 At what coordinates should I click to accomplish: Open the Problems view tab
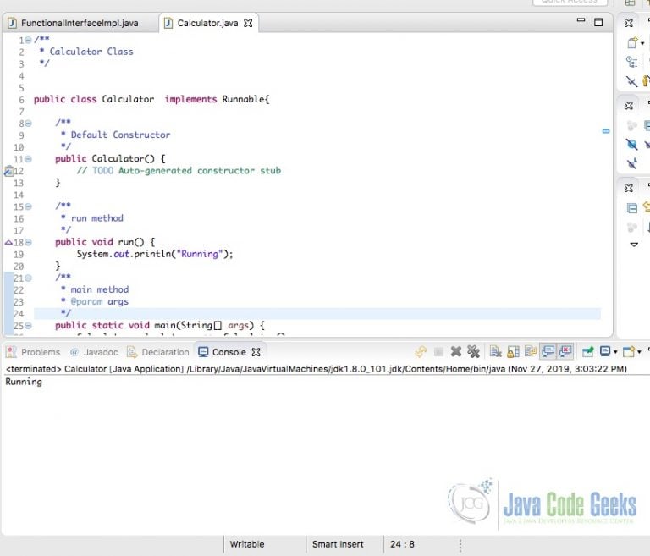coord(33,352)
